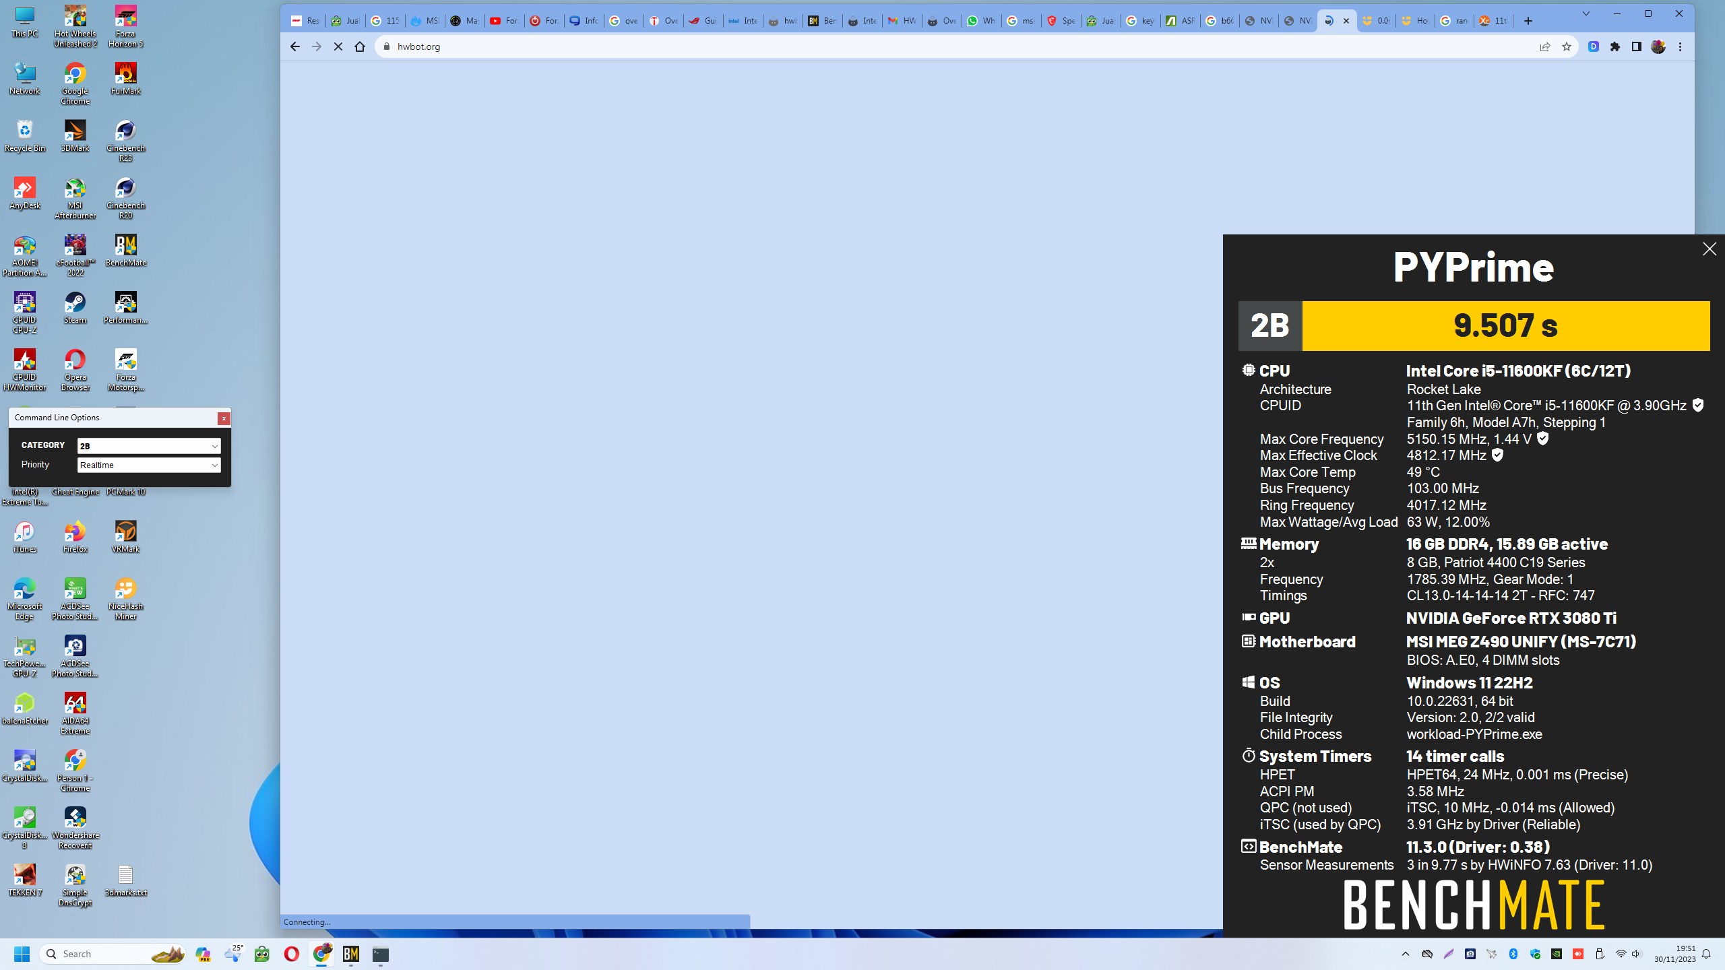Open CPUID CPU-Z desktop icon
Viewport: 1725px width, 970px height.
[25, 313]
